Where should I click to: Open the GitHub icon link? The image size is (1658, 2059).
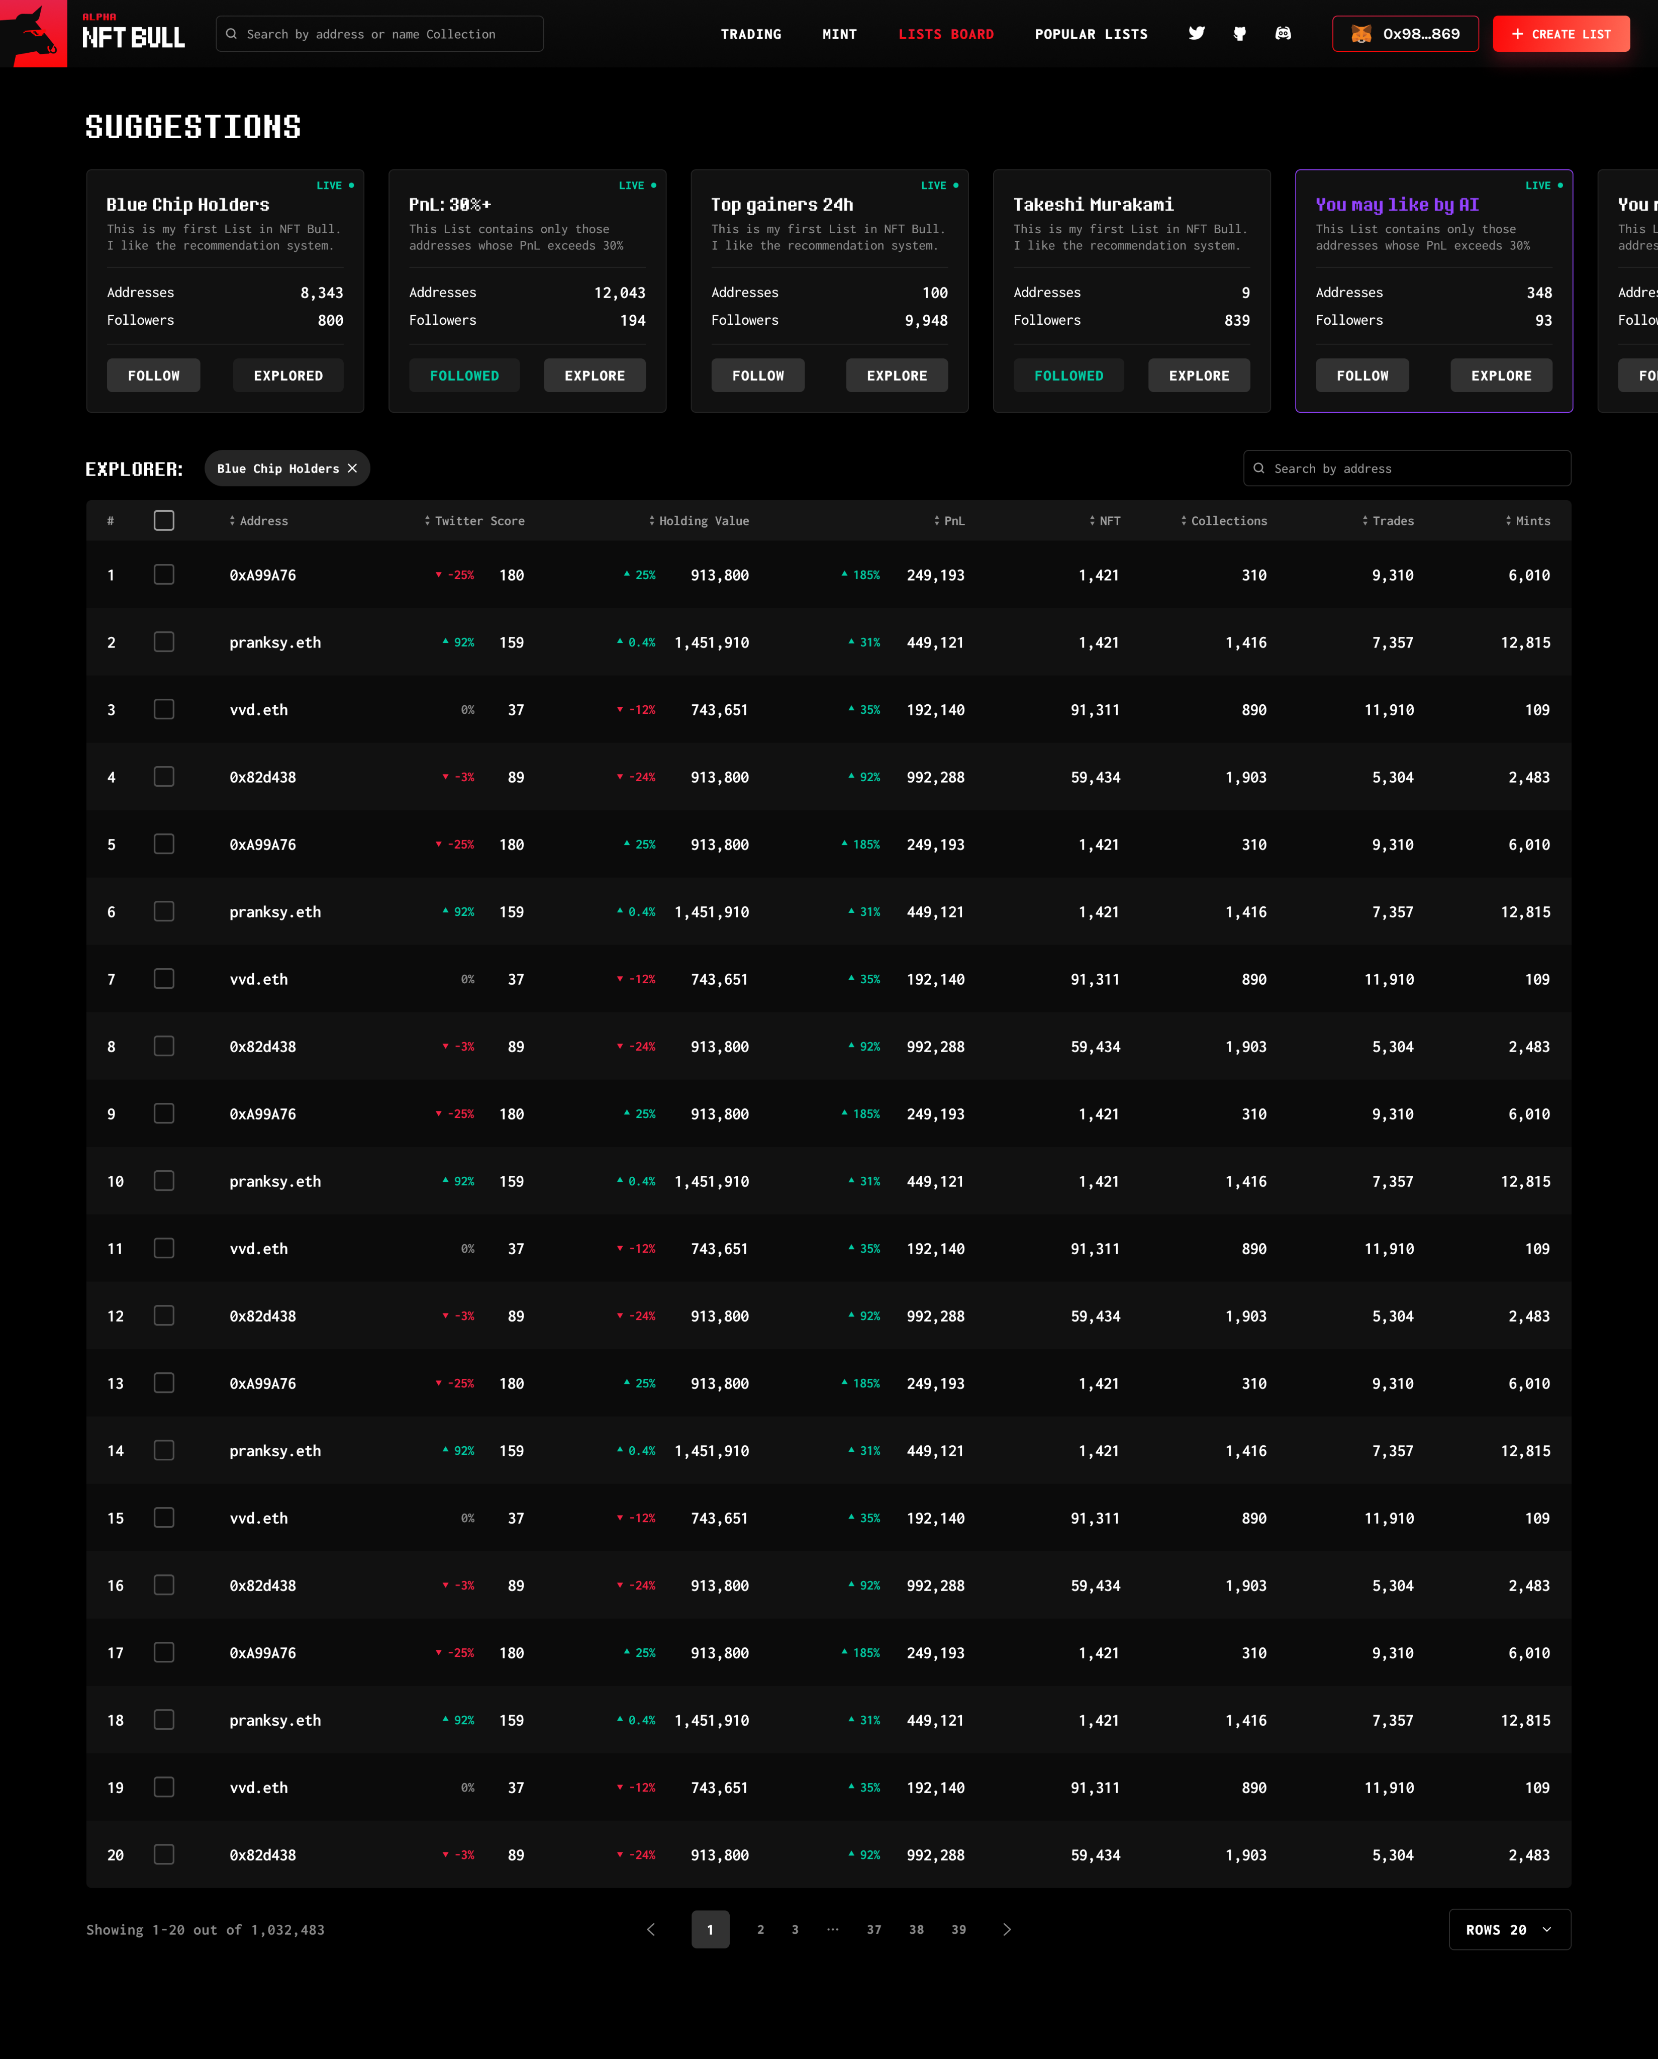click(x=1240, y=33)
